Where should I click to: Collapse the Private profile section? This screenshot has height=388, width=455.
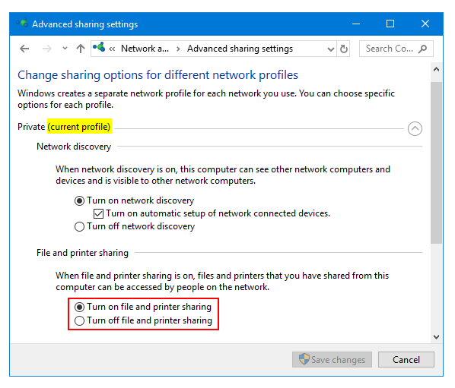pyautogui.click(x=415, y=128)
